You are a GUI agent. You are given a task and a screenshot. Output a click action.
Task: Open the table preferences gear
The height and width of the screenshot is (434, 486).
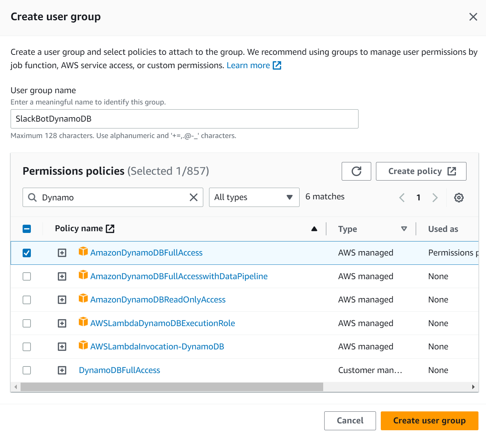coord(459,197)
